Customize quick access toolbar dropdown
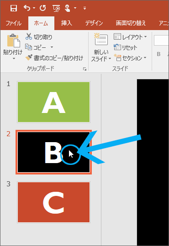The image size is (169, 246). pyautogui.click(x=84, y=8)
